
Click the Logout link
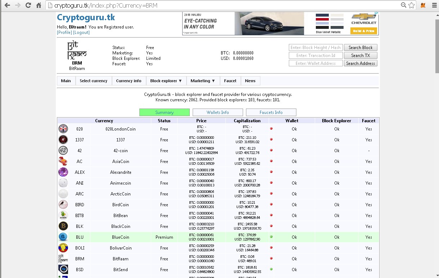click(81, 32)
